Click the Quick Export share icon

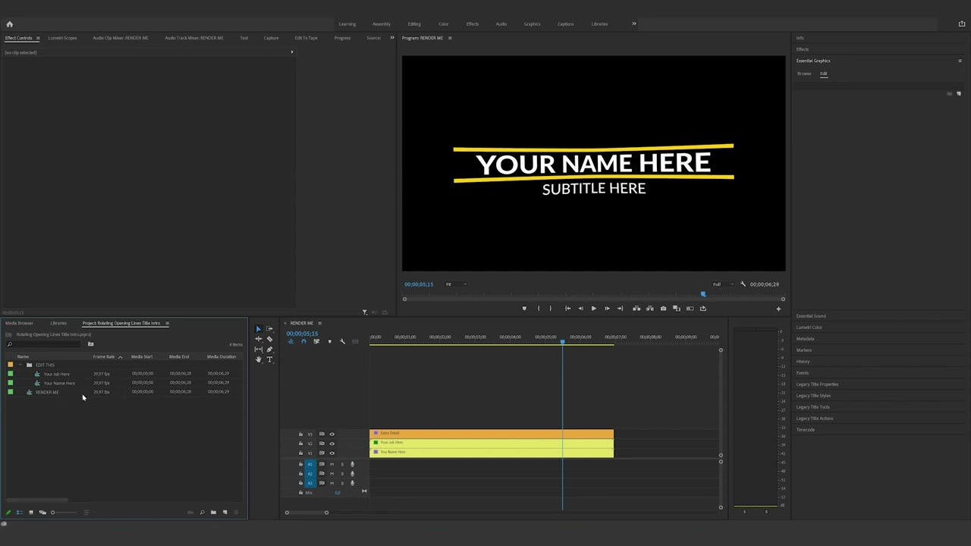pos(962,24)
